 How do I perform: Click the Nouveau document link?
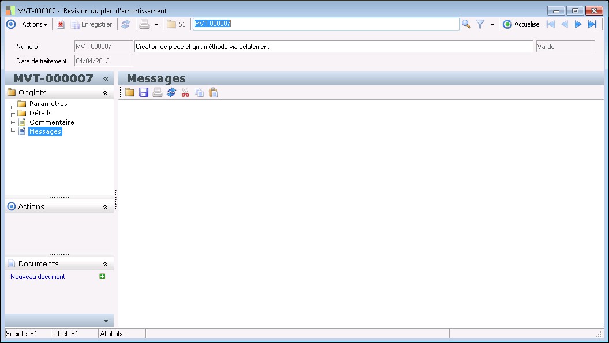[38, 277]
